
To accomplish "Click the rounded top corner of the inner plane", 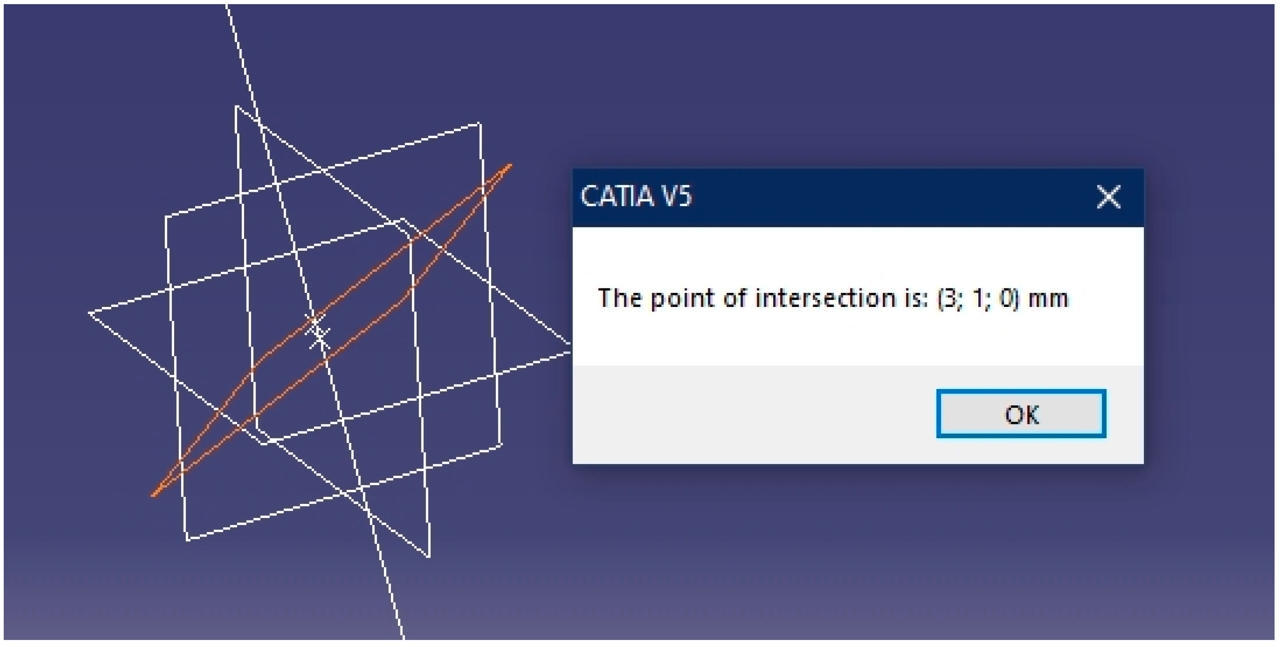I will [x=403, y=220].
